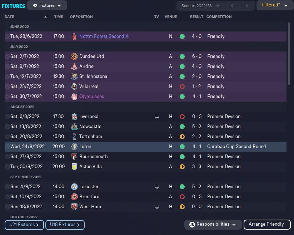This screenshot has width=294, height=235.
Task: Click the Villarreal club crest
Action: [74, 87]
